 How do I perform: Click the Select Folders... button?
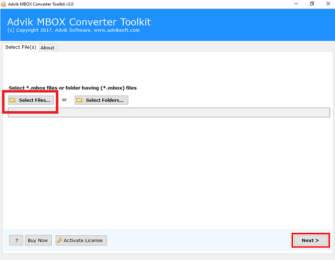pos(101,100)
